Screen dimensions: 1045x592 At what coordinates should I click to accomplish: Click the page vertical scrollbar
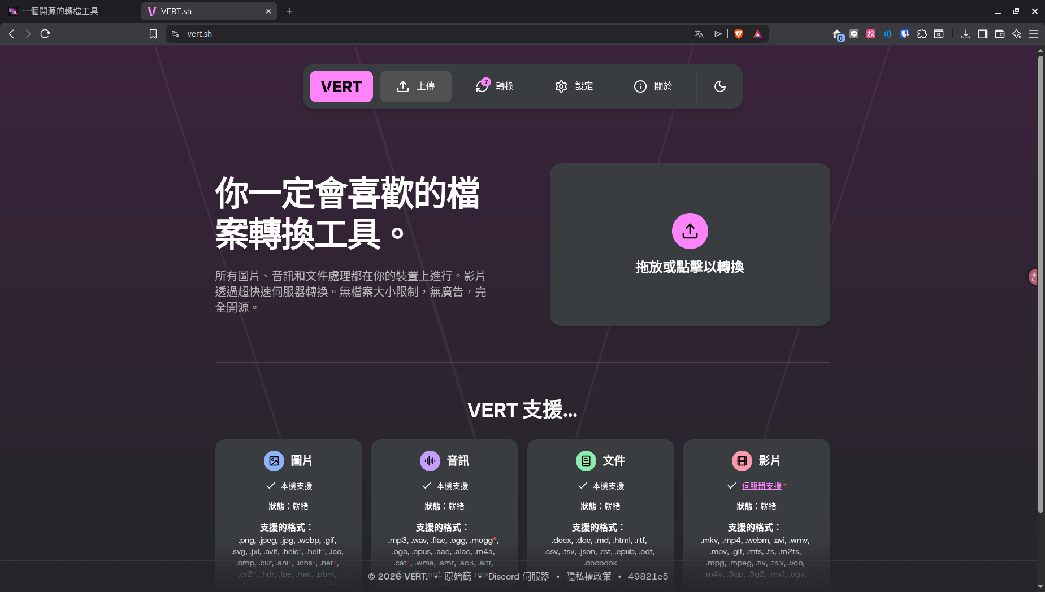1040,284
